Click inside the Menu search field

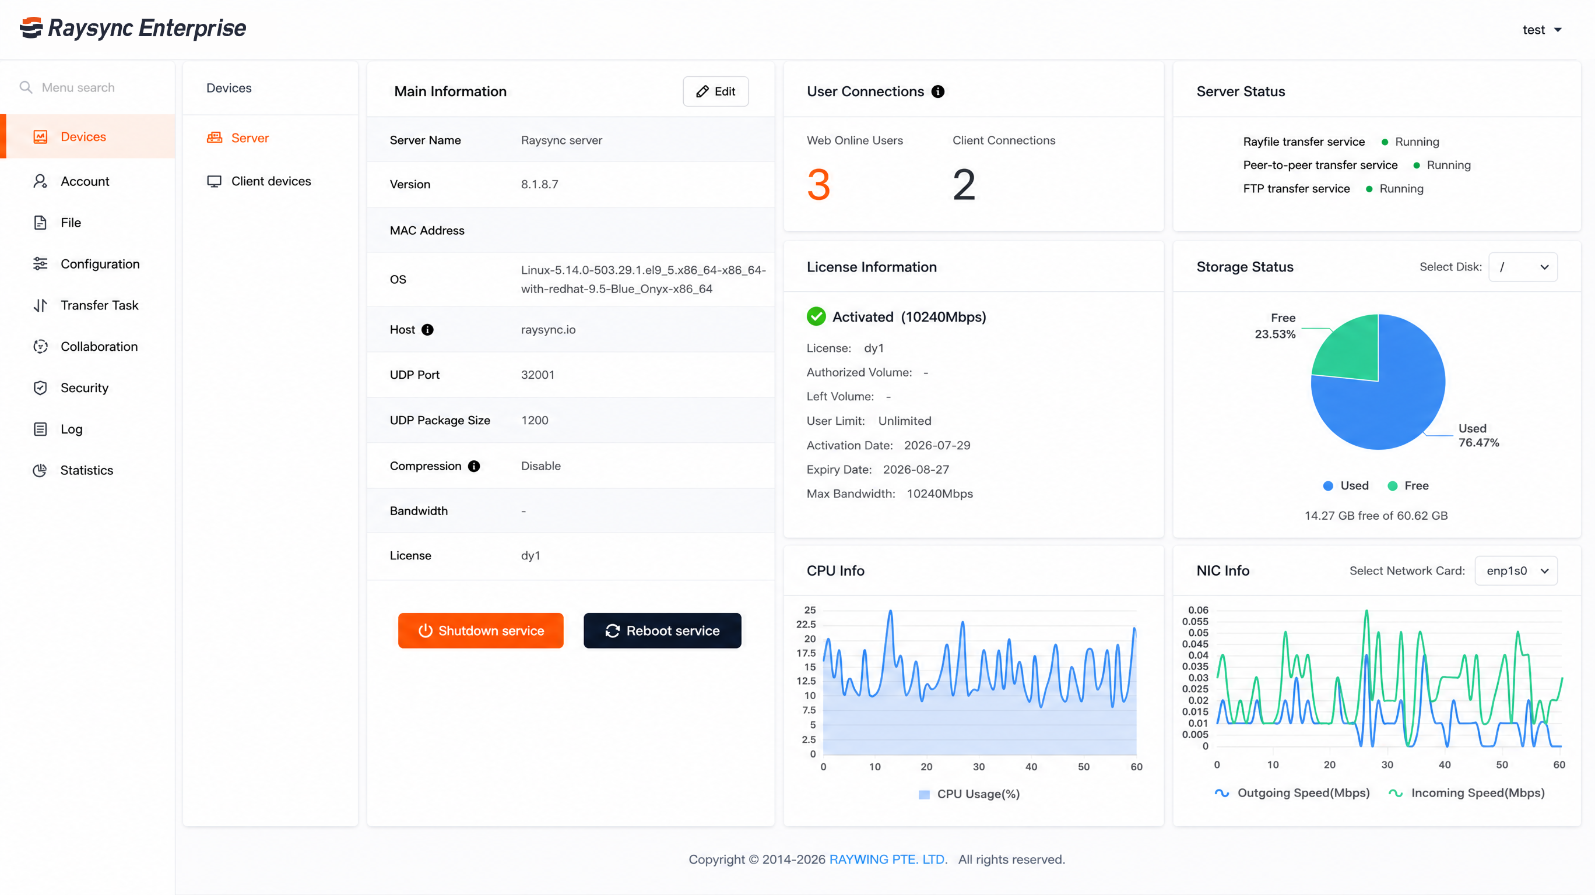coord(87,87)
